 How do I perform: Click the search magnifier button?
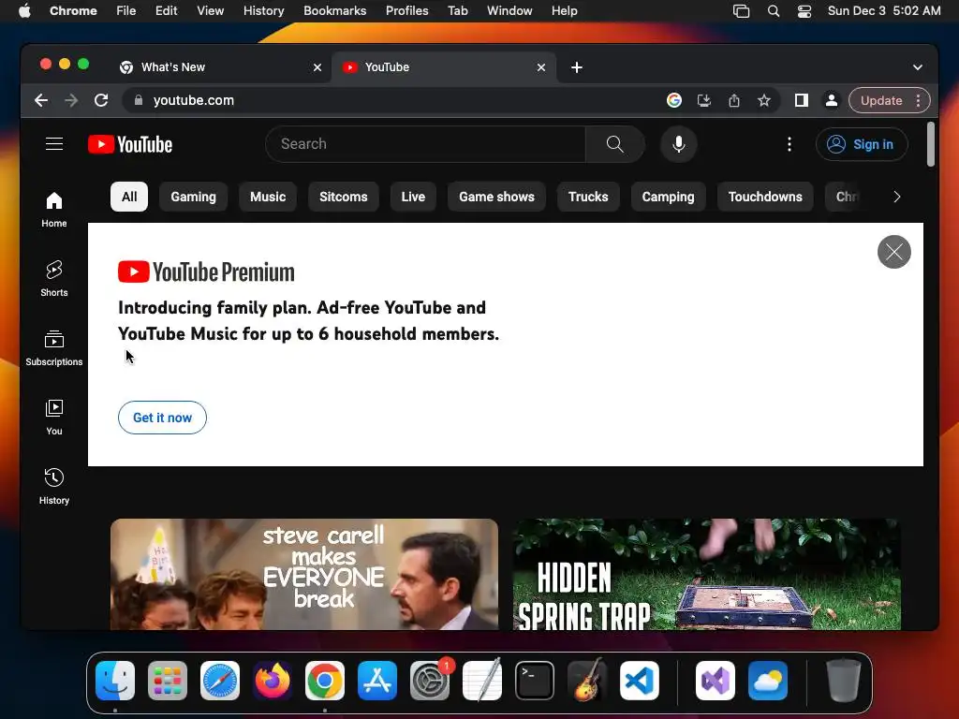coord(614,144)
